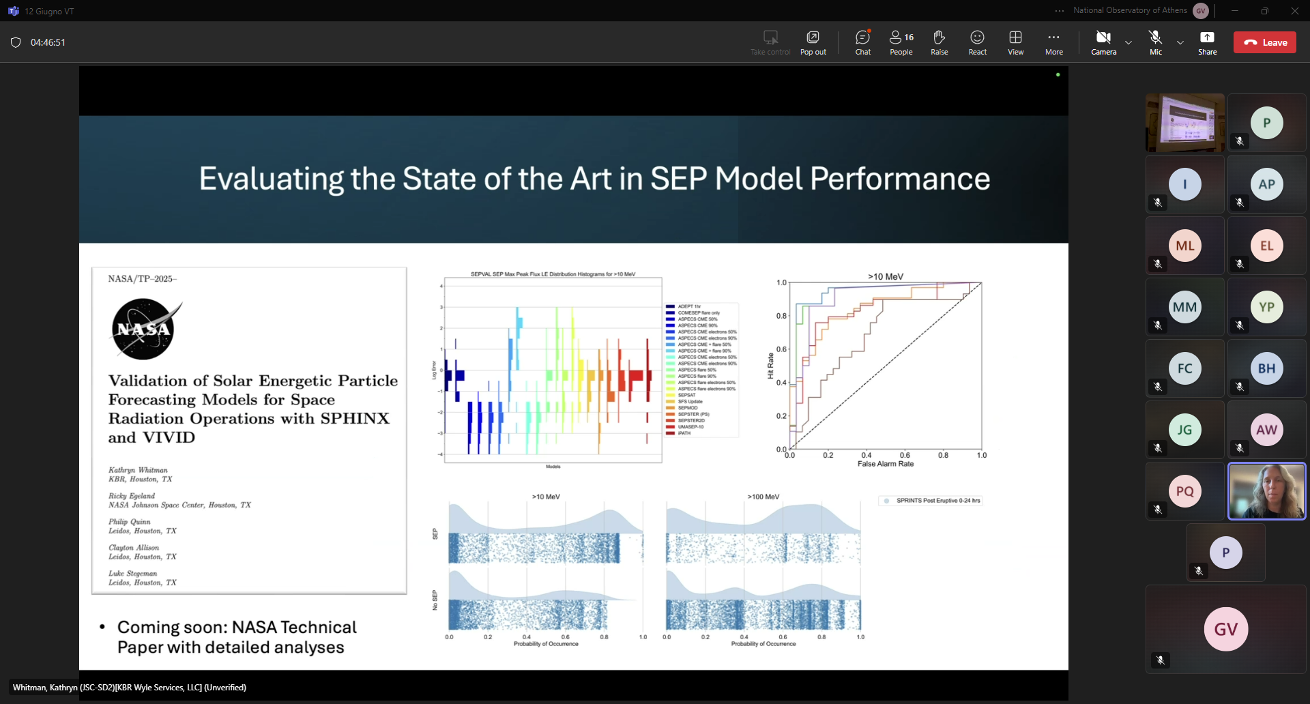Open the React emoji menu
1310x704 pixels.
[x=978, y=42]
